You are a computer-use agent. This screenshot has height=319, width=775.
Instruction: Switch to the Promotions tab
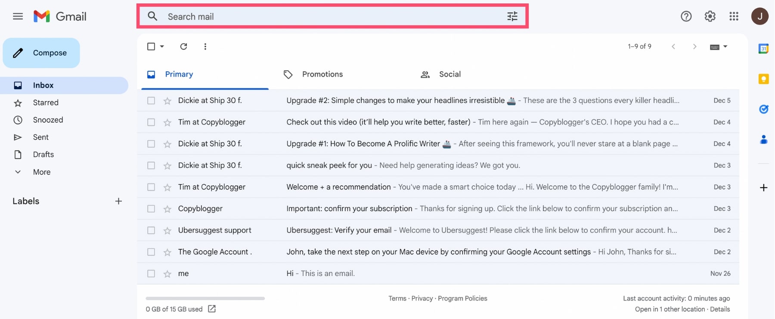322,74
